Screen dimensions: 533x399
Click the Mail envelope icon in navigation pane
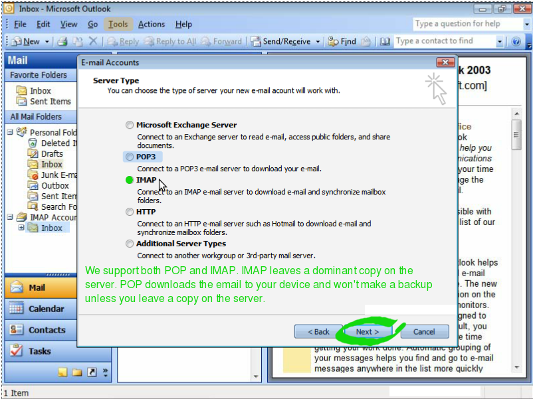[17, 287]
